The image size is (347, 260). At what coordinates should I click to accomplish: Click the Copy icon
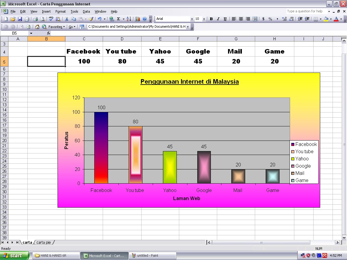[x=73, y=19]
